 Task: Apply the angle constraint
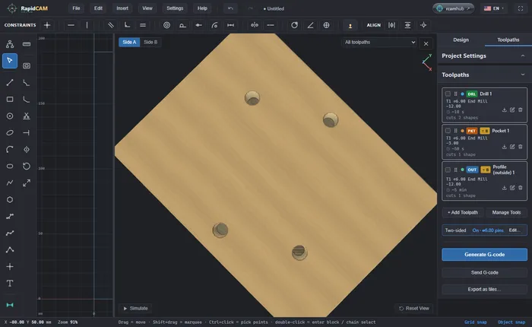[310, 25]
